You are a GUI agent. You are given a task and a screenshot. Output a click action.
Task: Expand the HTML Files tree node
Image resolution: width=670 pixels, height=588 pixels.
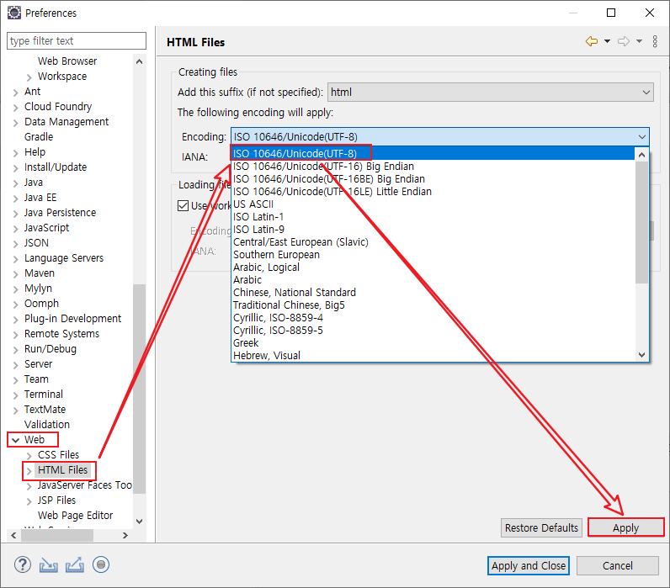coord(29,470)
